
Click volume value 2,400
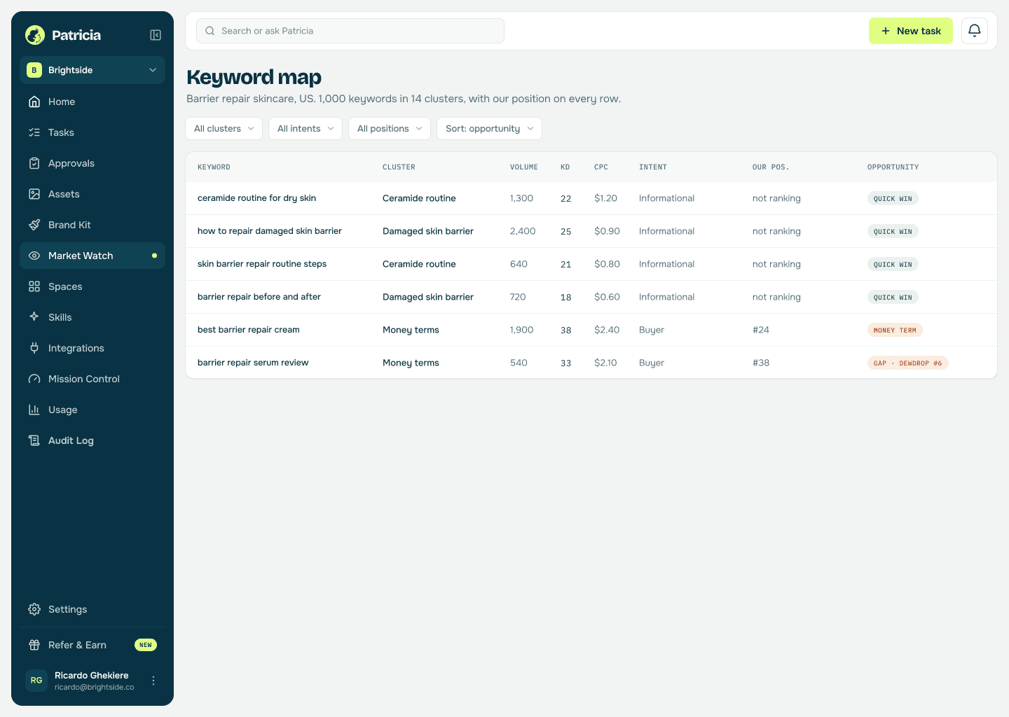point(523,231)
